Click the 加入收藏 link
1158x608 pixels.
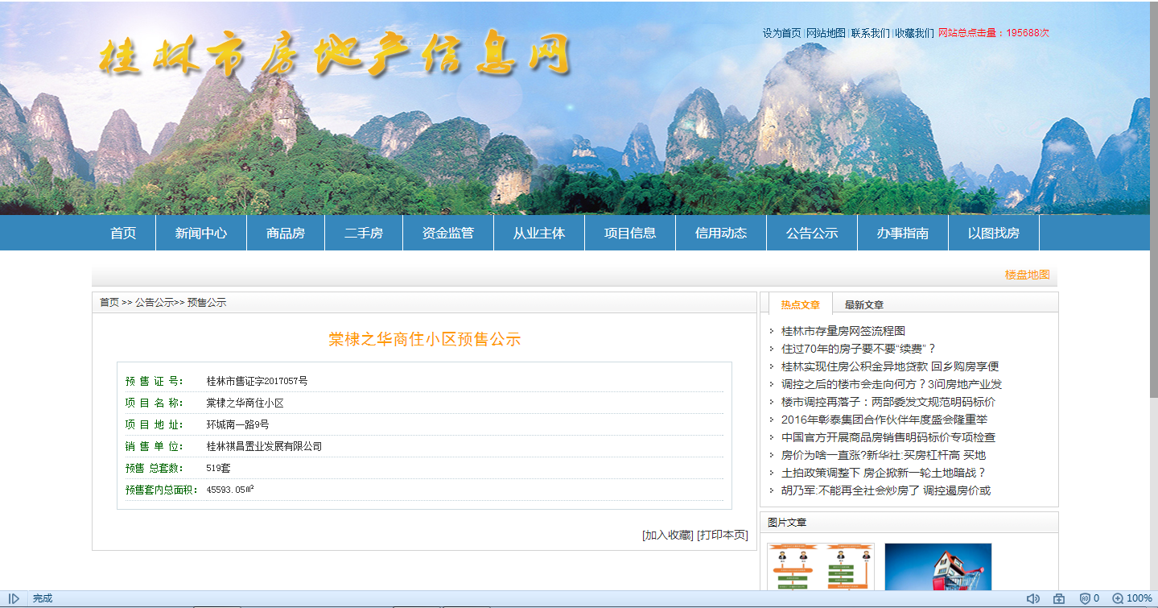[667, 535]
